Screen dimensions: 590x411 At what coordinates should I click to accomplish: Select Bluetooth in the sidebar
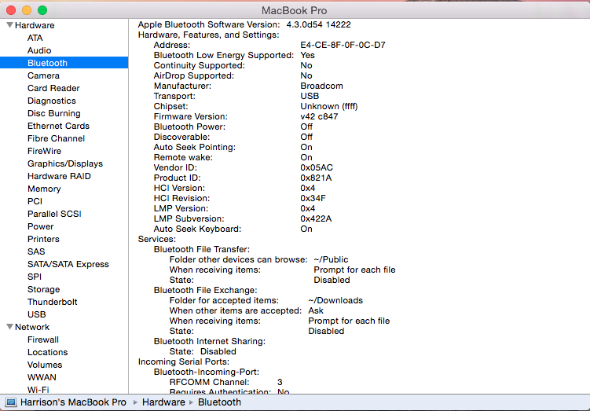click(64, 63)
